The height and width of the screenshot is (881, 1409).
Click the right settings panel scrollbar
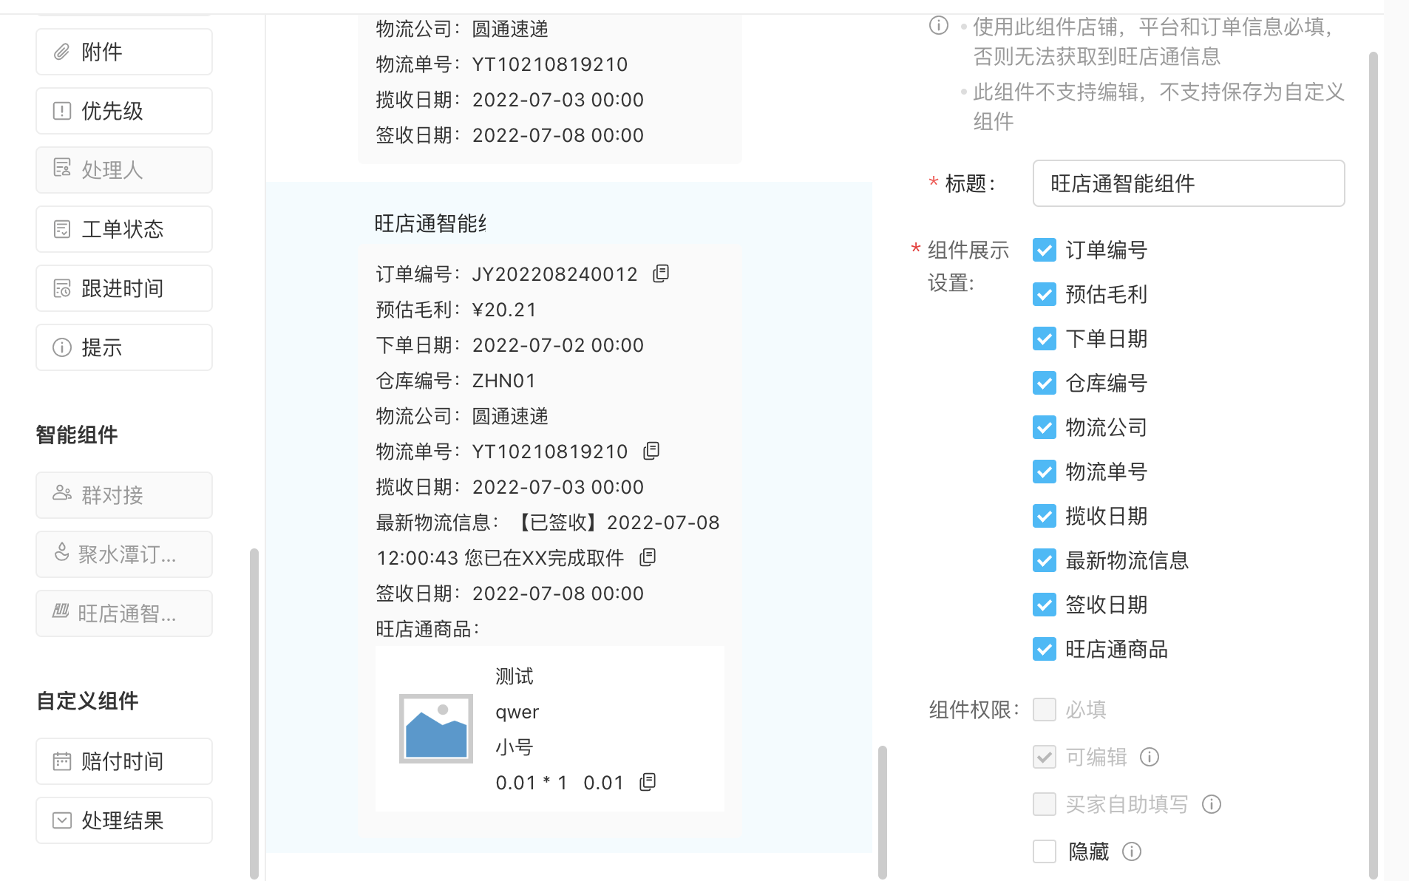(x=1374, y=466)
